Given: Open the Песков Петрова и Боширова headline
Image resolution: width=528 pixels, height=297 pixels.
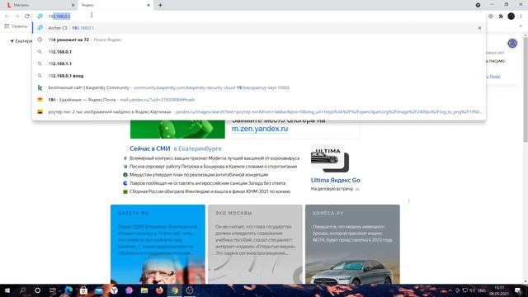Looking at the screenshot, I should click(x=213, y=167).
